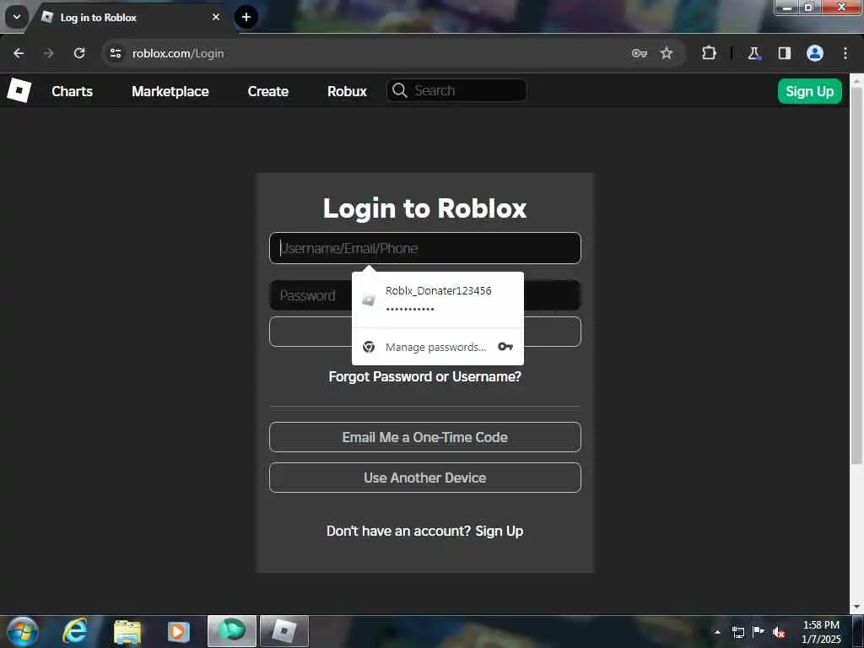Close the Log in to Roblox tab
This screenshot has width=864, height=648.
(216, 17)
